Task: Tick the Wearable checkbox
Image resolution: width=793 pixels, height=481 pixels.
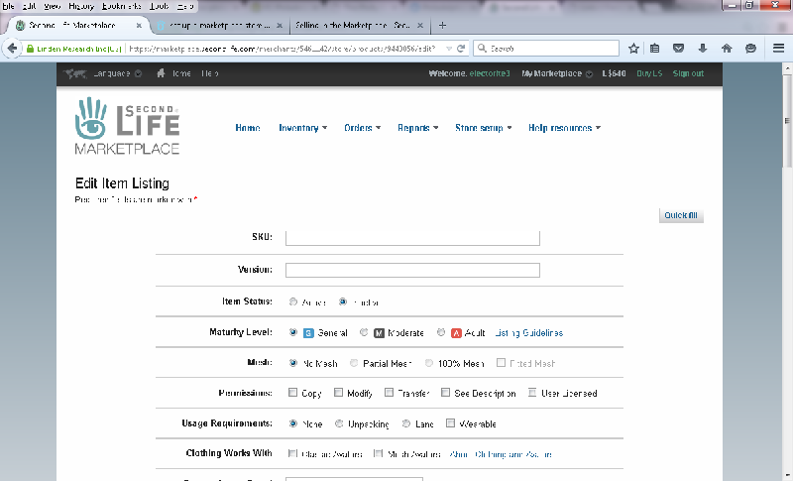Action: click(x=451, y=422)
